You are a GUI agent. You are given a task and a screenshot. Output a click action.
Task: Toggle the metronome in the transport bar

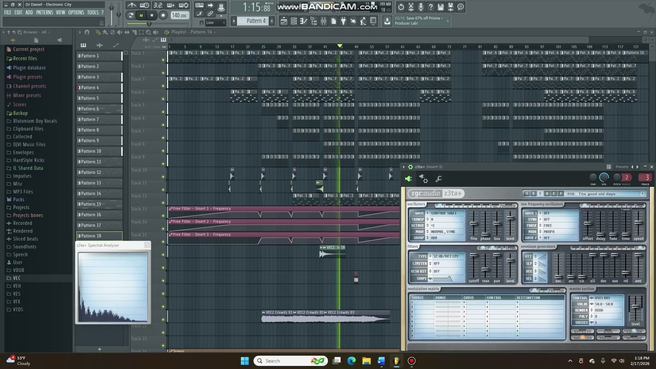[x=132, y=5]
